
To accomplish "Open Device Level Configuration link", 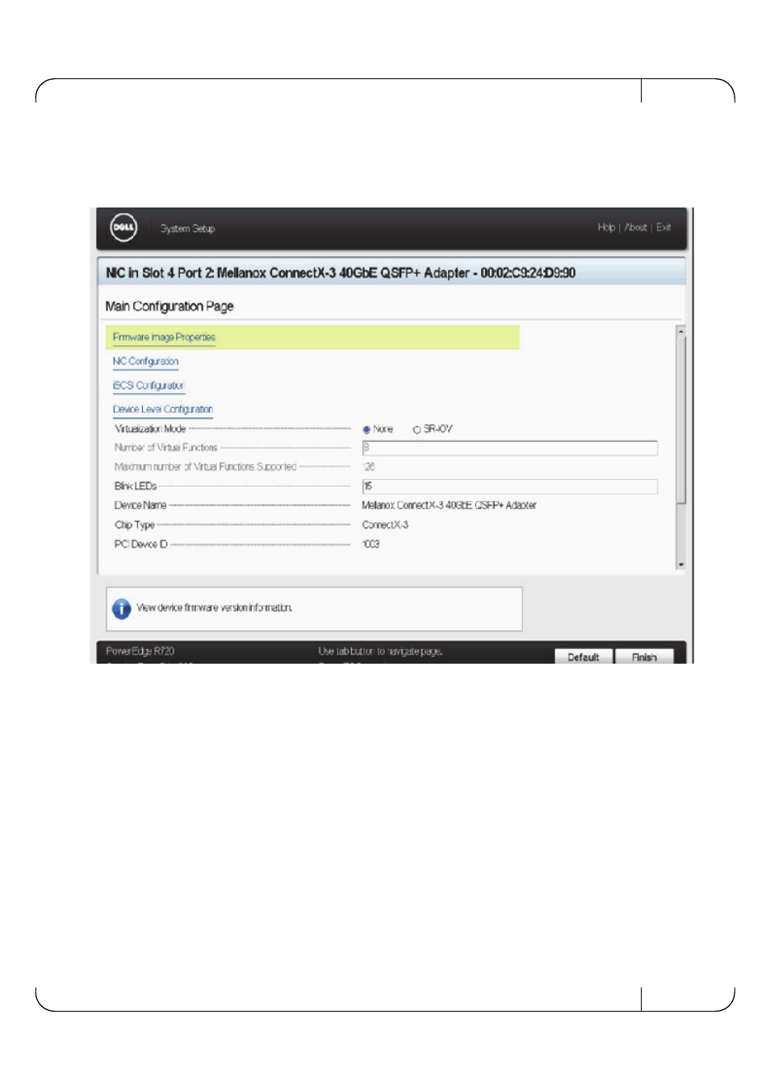I will pyautogui.click(x=163, y=410).
